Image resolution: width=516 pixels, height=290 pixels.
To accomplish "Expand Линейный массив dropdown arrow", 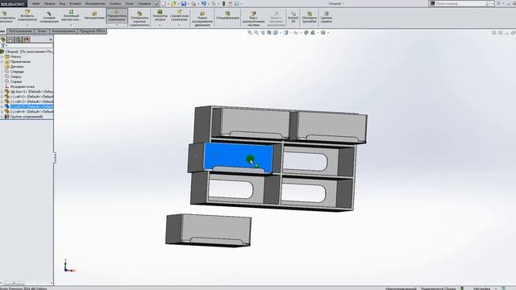I will [x=71, y=25].
